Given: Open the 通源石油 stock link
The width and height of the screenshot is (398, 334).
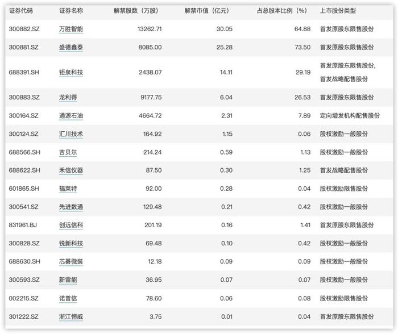Looking at the screenshot, I should [71, 116].
